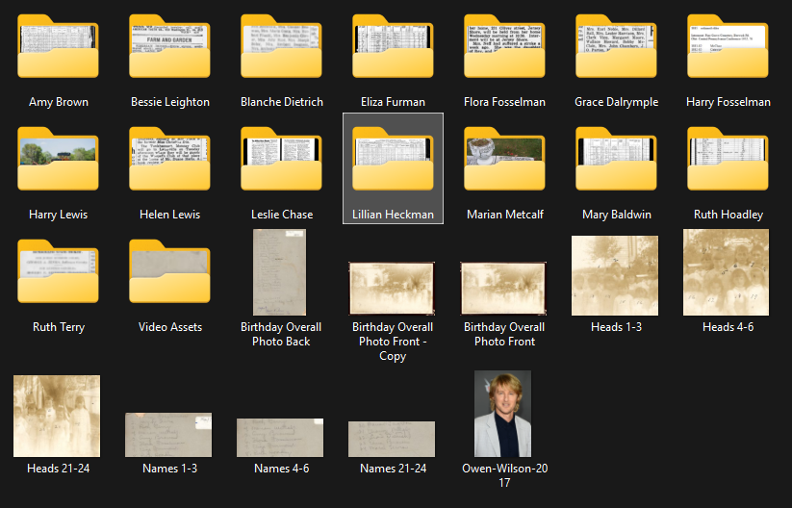Select the Blanche Dietrich folder

[x=281, y=46]
